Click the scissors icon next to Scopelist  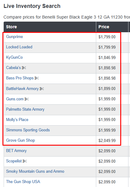point(25,161)
